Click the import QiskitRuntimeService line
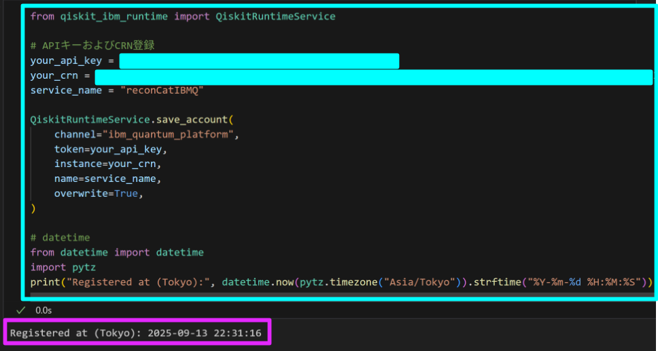Screen dimensions: 658x351 pos(183,16)
